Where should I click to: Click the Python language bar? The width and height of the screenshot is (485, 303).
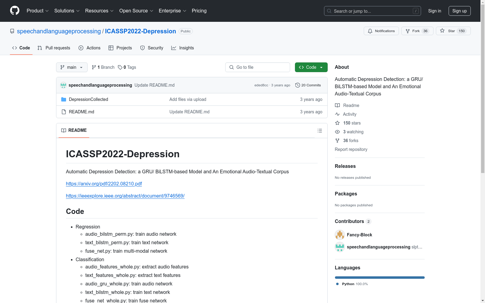[x=380, y=278]
